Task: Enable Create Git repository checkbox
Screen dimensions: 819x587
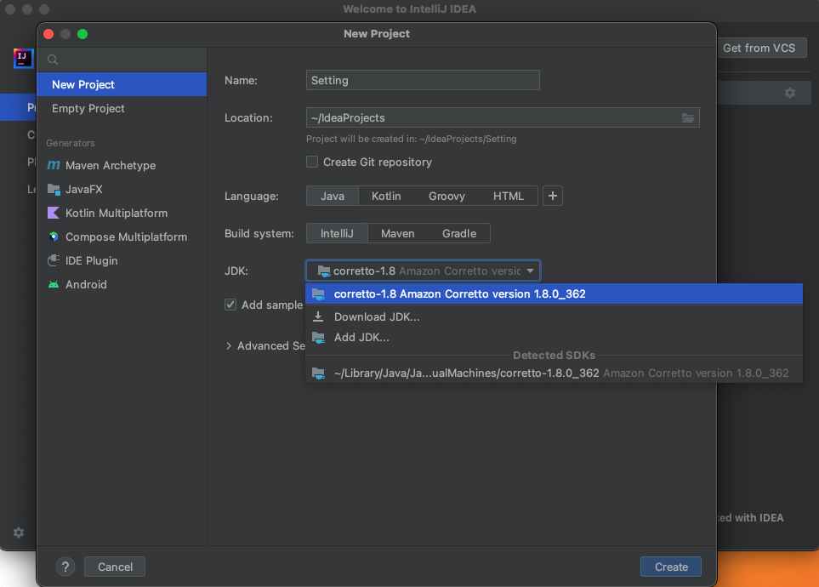Action: click(312, 162)
